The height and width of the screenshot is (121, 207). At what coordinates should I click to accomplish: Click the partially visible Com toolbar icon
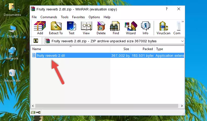tap(177, 28)
